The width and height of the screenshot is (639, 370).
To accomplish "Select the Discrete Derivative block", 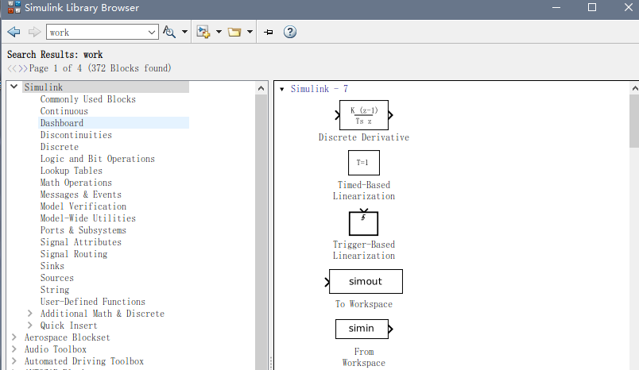I will click(364, 115).
